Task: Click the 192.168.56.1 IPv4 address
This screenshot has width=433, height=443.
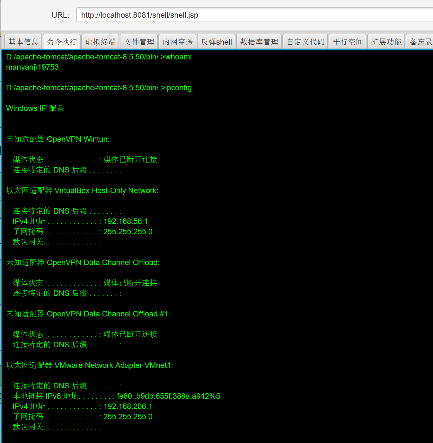Action: click(126, 221)
